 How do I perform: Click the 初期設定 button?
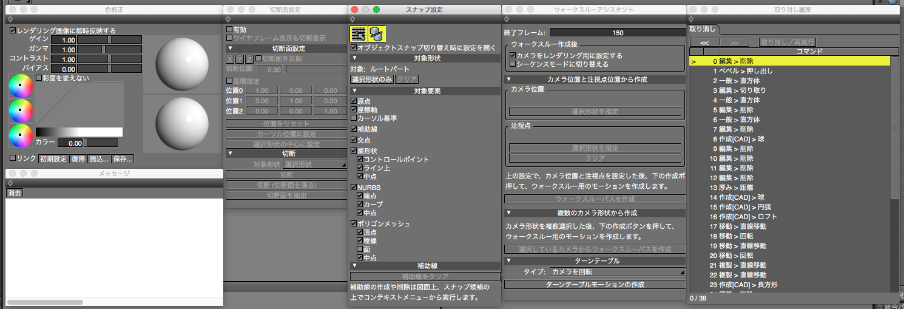coord(53,159)
